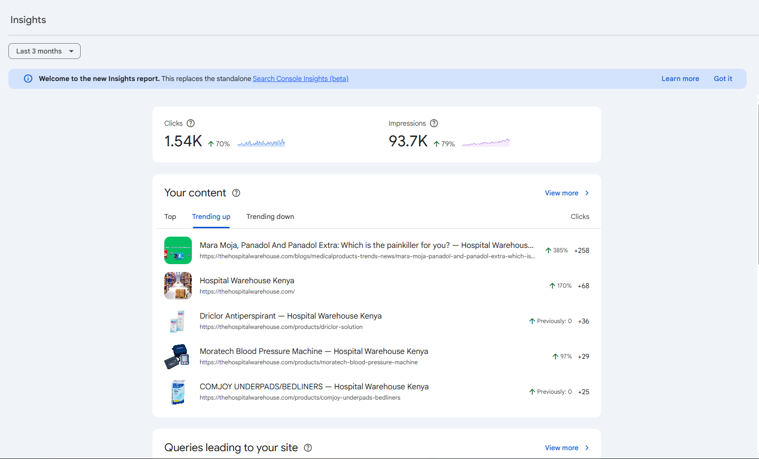The height and width of the screenshot is (459, 759).
Task: Open COMJOY UNDERPADS/BEDLINERS page title
Action: [x=314, y=386]
